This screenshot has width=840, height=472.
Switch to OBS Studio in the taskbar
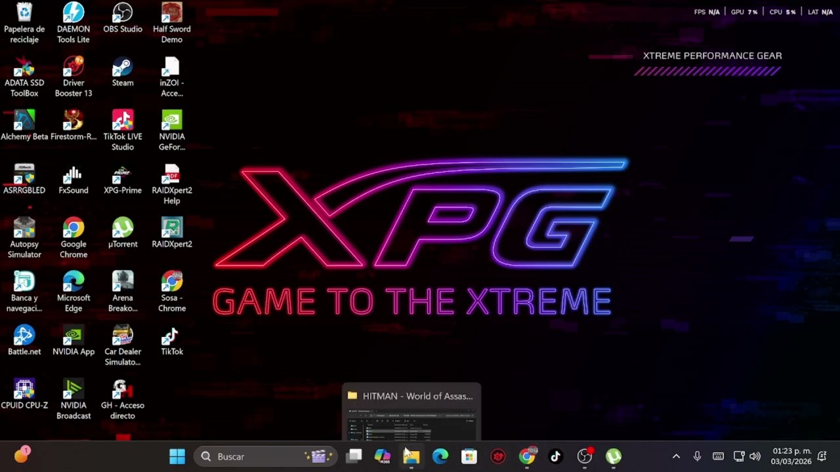[x=585, y=456]
